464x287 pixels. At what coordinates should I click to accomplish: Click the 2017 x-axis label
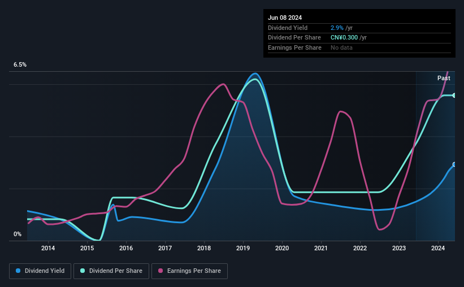click(x=165, y=248)
